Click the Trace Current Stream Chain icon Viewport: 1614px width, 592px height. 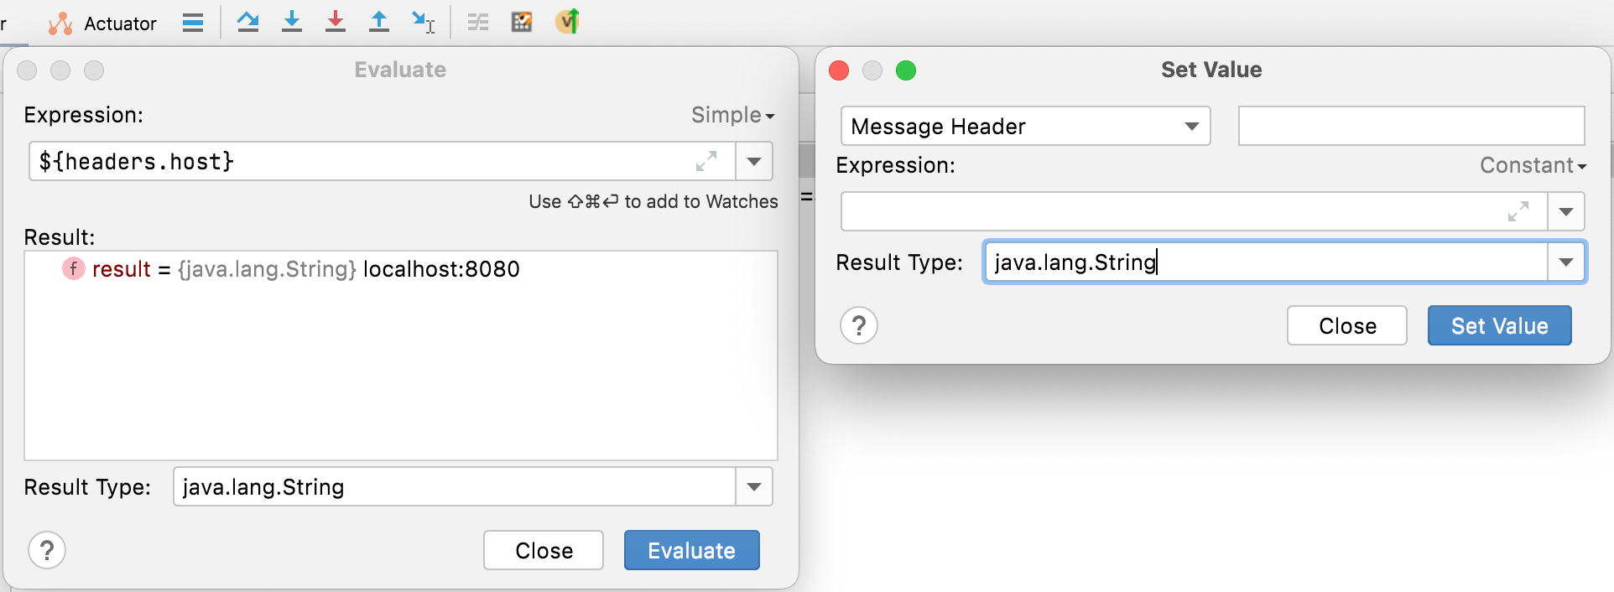pos(478,22)
